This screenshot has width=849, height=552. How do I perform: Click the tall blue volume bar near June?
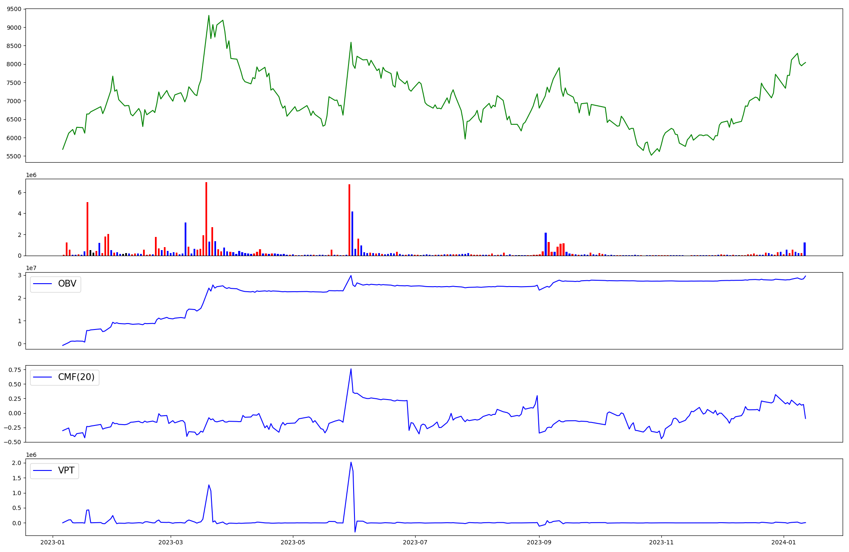[352, 234]
